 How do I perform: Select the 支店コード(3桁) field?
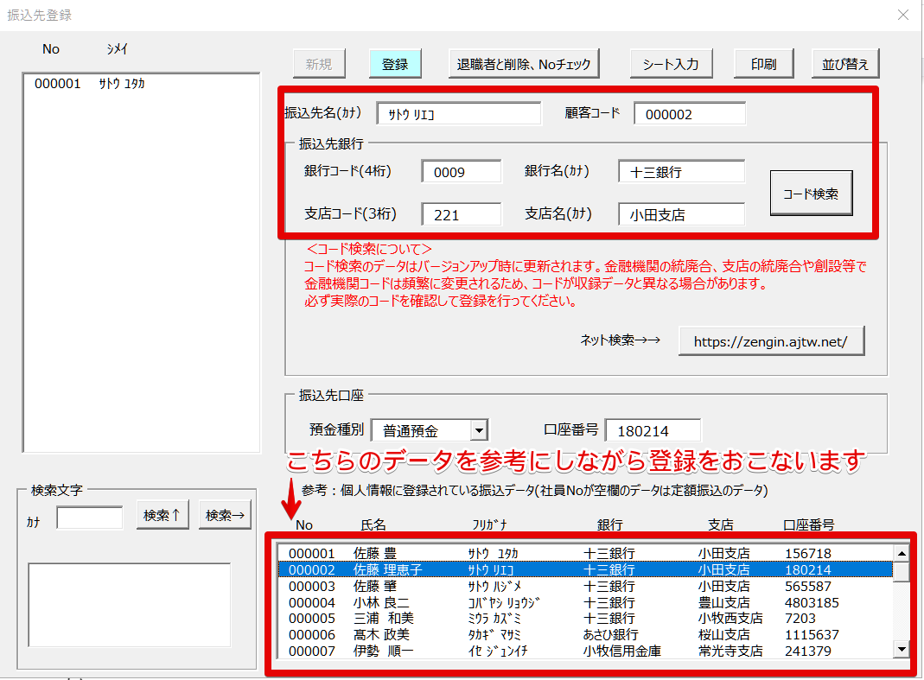(x=462, y=214)
